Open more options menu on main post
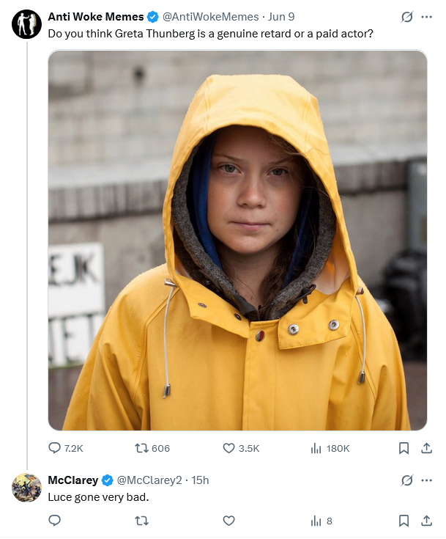This screenshot has width=446, height=539. tap(427, 16)
